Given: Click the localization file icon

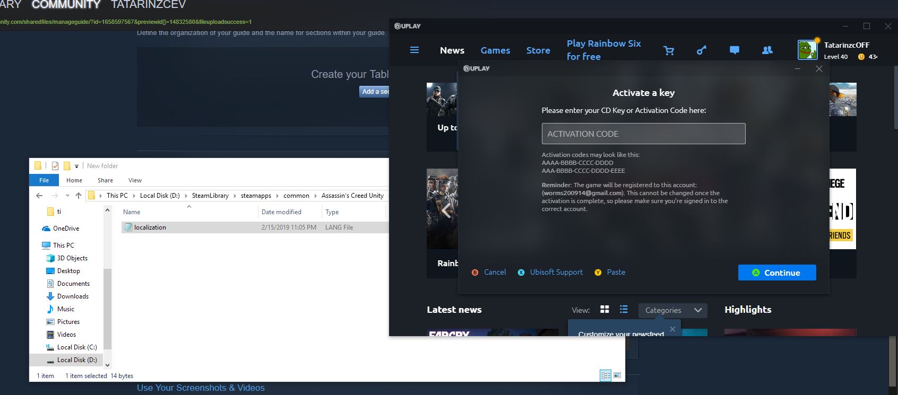Looking at the screenshot, I should point(127,227).
